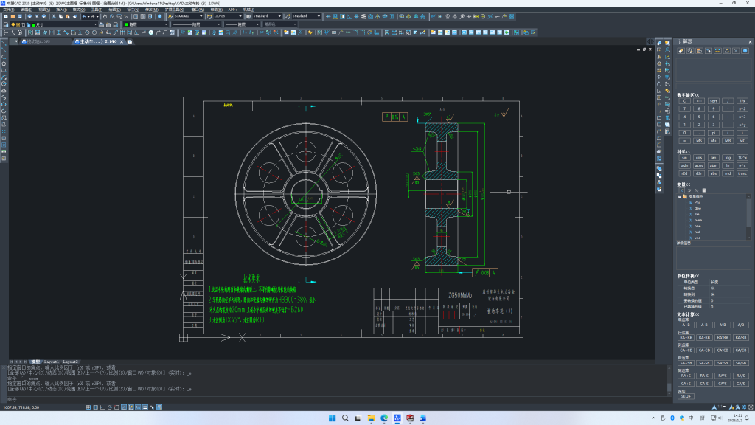Switch to the Layout1 tab

pyautogui.click(x=52, y=362)
